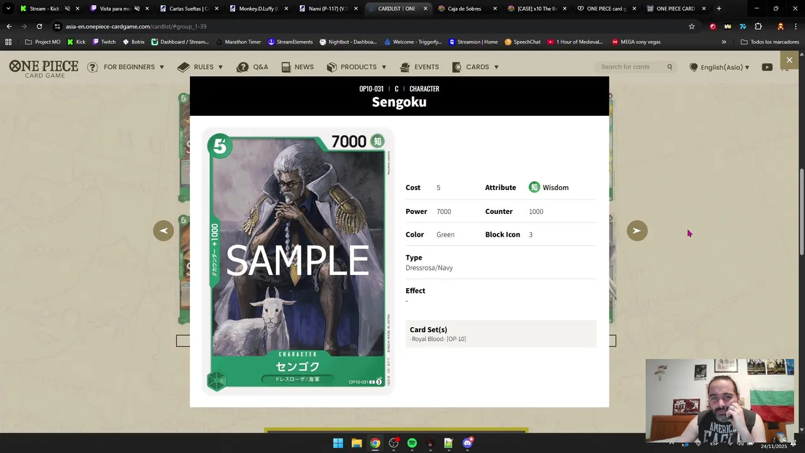Open the Dashboard / Stream bookmark
Viewport: 805px width, 453px height.
coord(180,42)
